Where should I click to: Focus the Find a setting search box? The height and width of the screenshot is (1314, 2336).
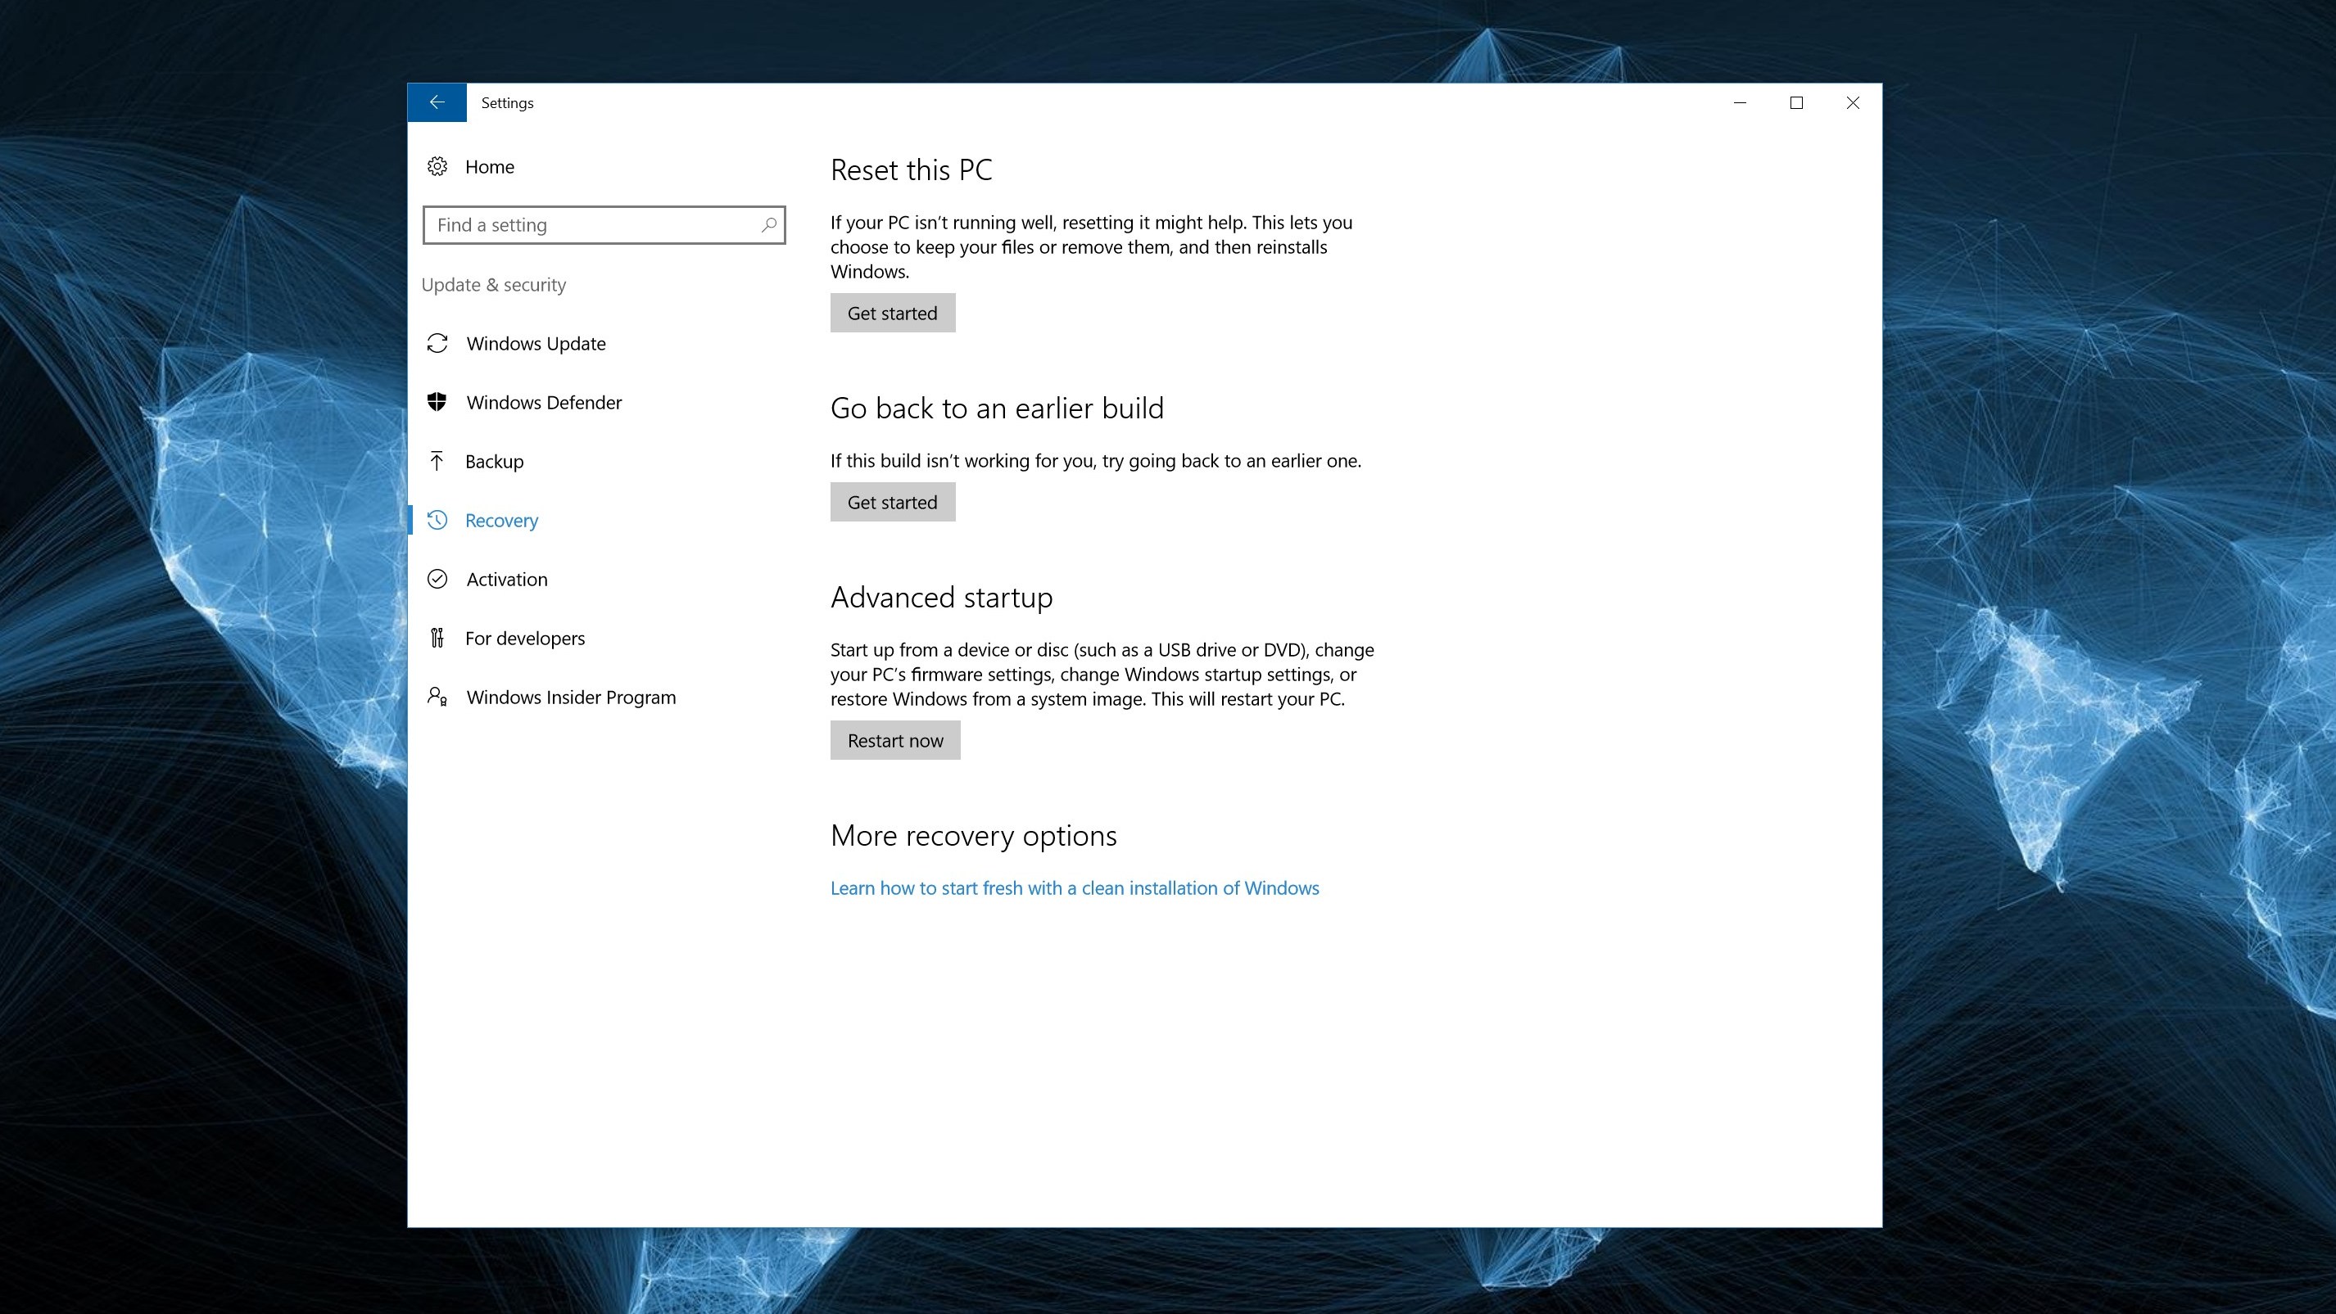coord(604,225)
